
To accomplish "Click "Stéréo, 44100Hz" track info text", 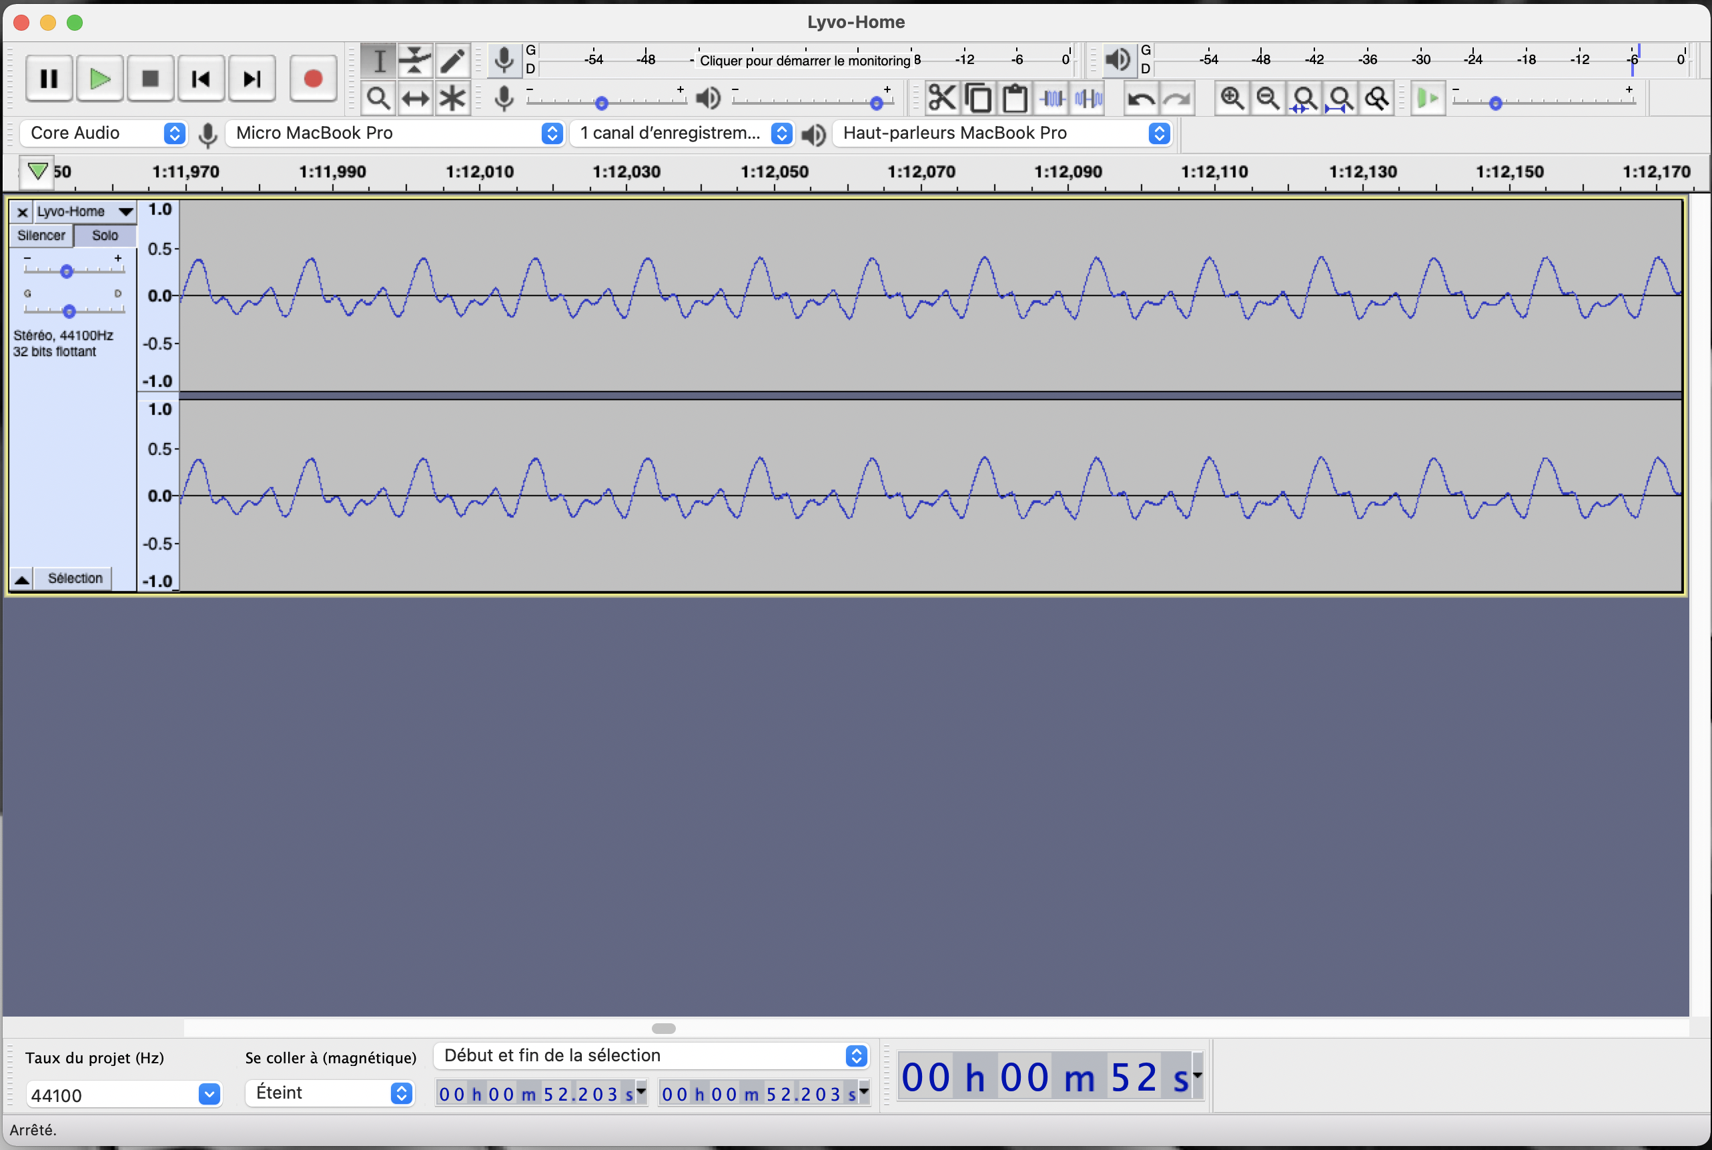I will click(63, 335).
